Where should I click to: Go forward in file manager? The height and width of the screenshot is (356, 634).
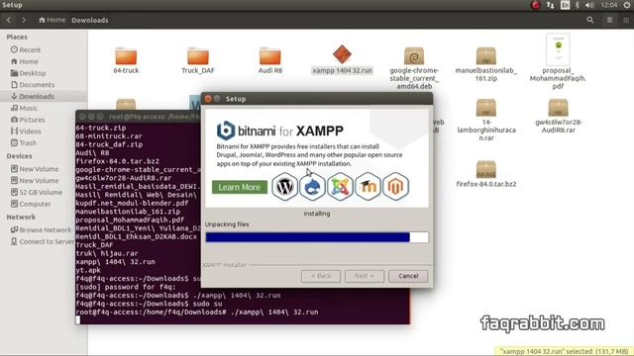(24, 20)
